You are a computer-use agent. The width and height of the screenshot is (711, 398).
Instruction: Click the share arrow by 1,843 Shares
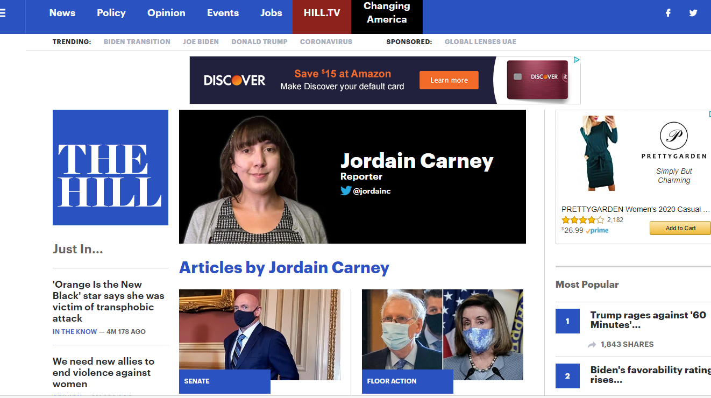click(592, 345)
